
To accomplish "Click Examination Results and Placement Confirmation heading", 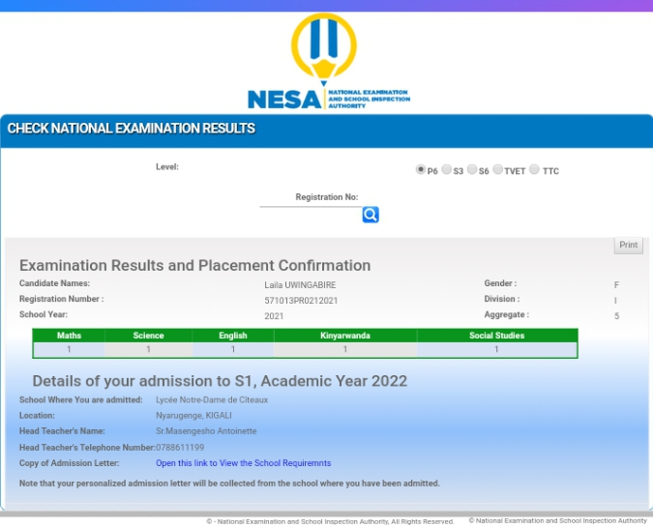I will click(194, 265).
